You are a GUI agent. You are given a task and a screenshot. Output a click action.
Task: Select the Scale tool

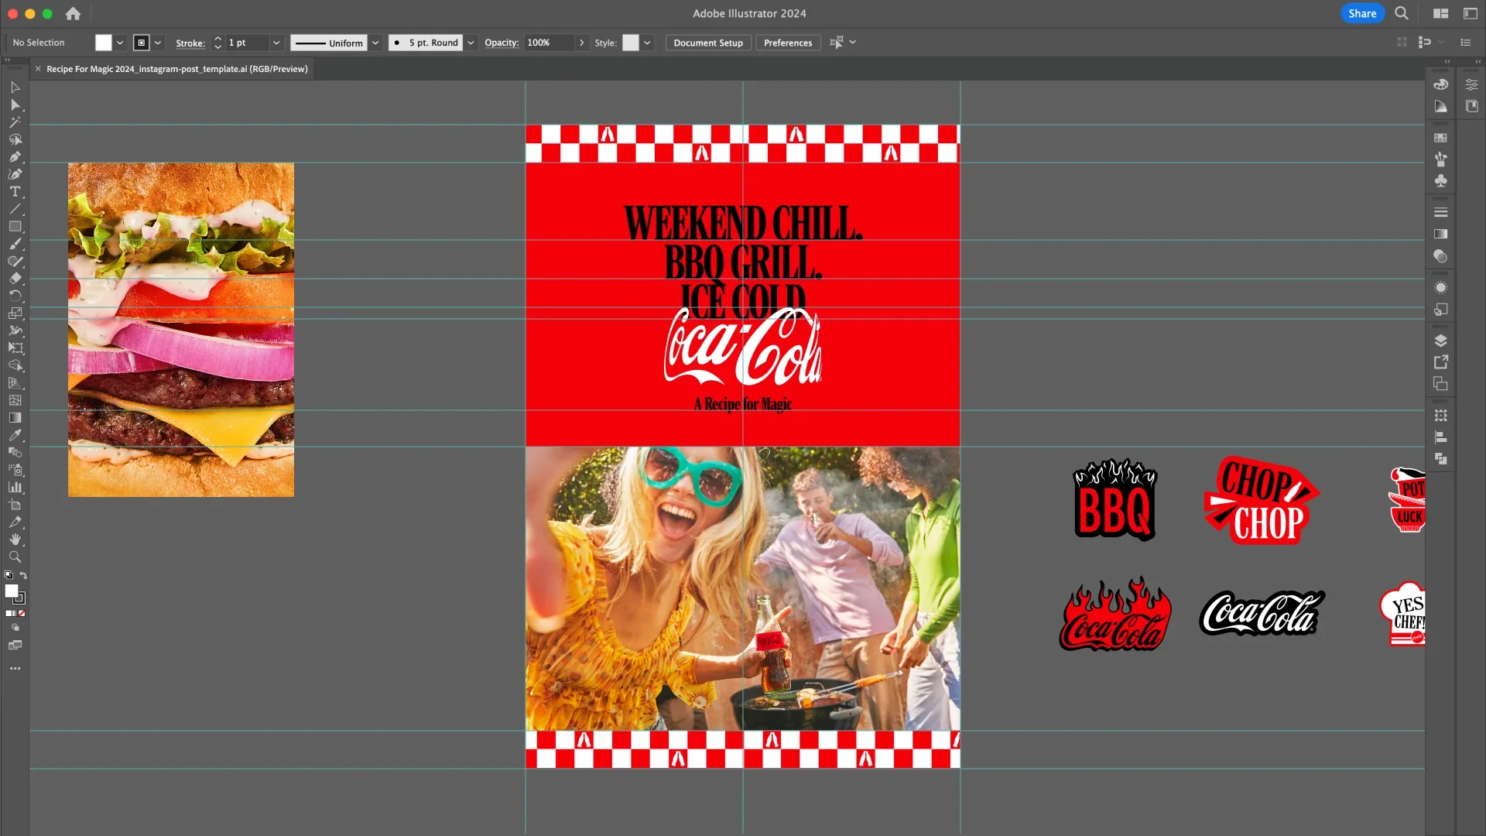(15, 313)
